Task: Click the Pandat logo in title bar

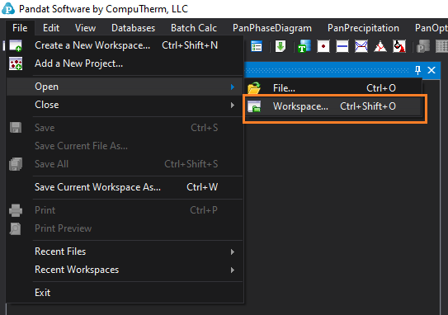Action: pos(8,8)
